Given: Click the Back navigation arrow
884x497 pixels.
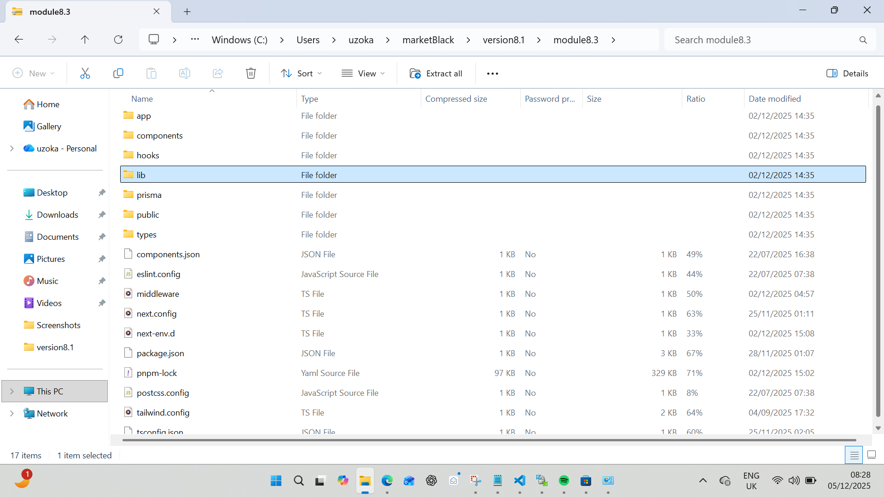Looking at the screenshot, I should pos(19,40).
